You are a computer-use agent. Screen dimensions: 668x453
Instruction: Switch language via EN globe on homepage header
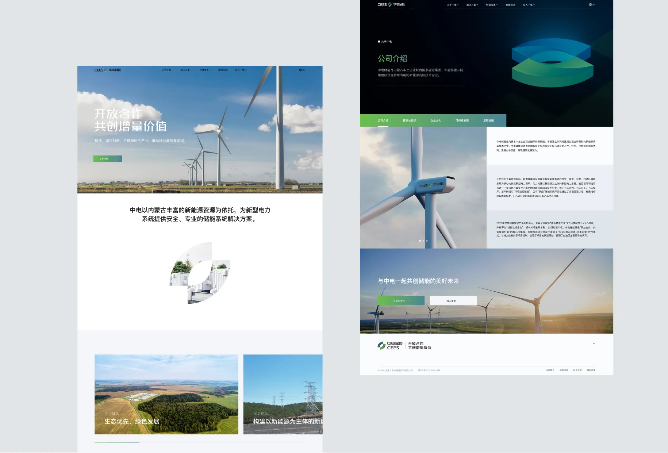click(302, 70)
